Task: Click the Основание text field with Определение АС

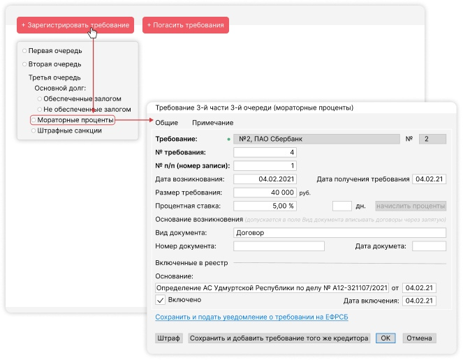Action: click(272, 288)
